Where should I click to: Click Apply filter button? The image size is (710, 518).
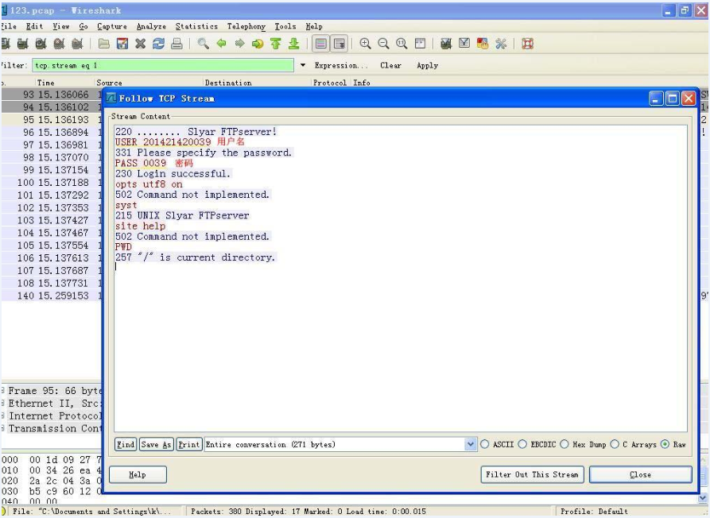pyautogui.click(x=428, y=65)
